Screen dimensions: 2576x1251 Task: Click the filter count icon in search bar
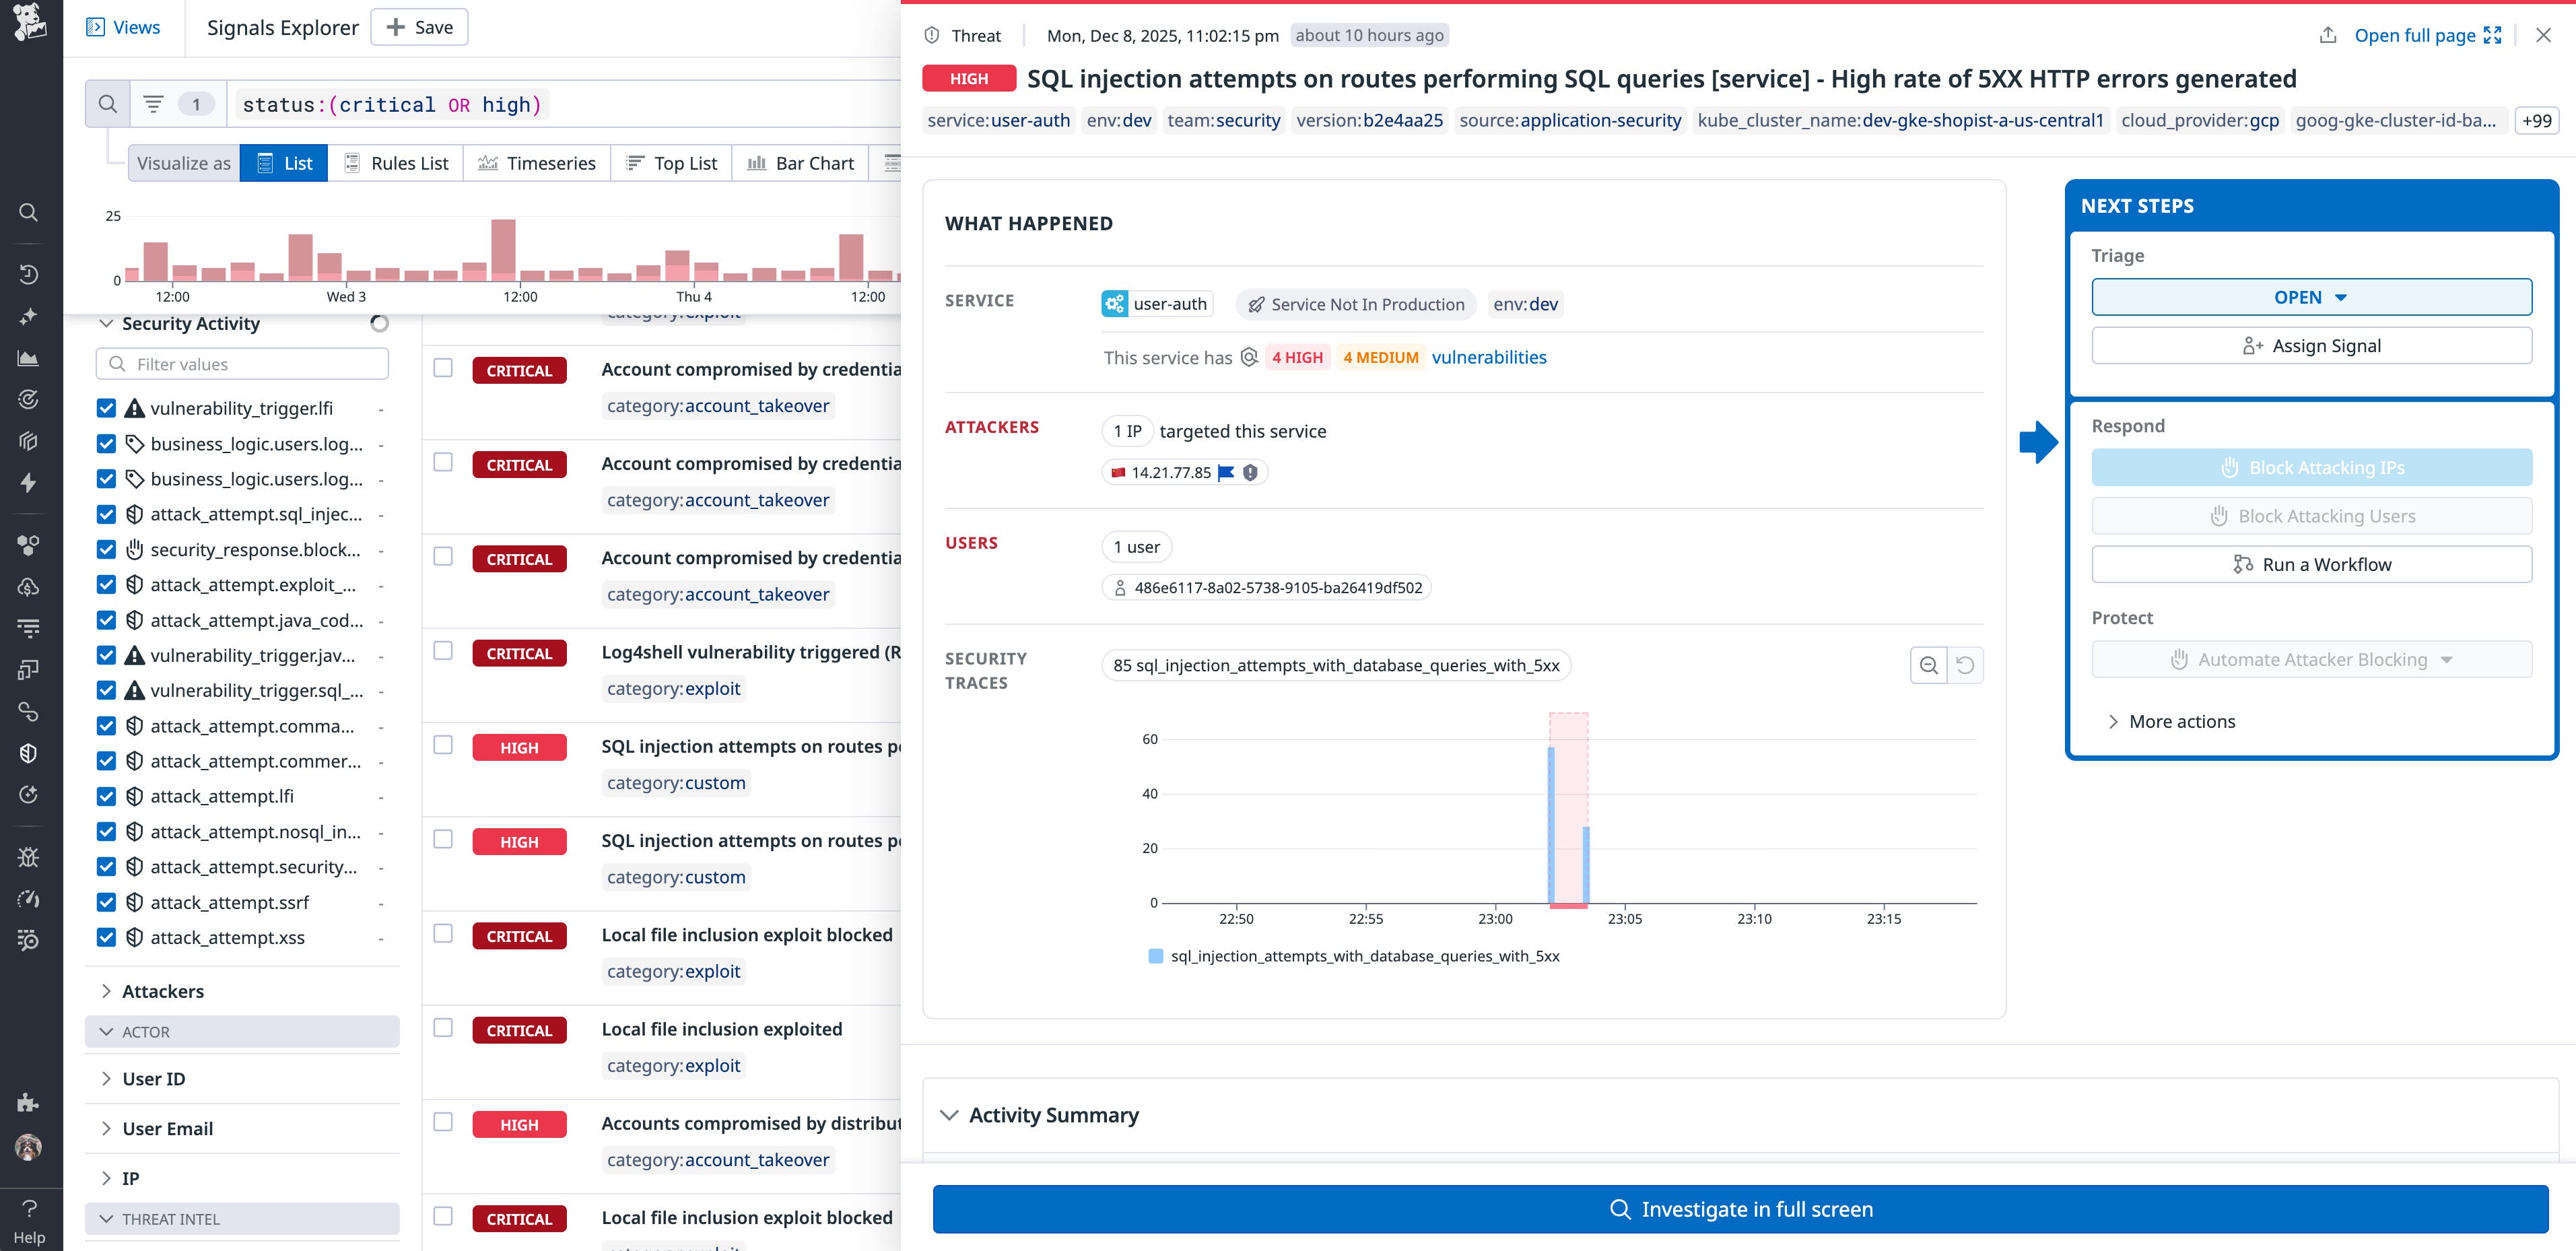pyautogui.click(x=153, y=104)
